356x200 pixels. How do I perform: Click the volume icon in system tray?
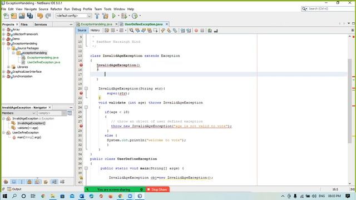pyautogui.click(x=314, y=196)
